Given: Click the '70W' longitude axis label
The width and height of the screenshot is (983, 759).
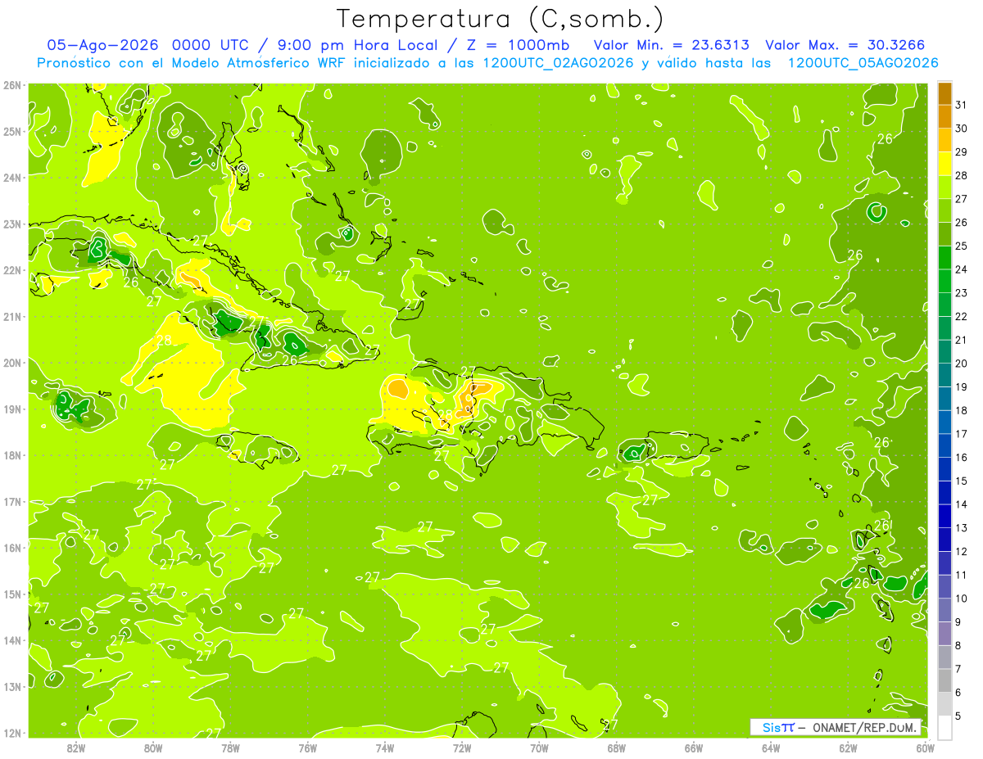Looking at the screenshot, I should coord(539,748).
